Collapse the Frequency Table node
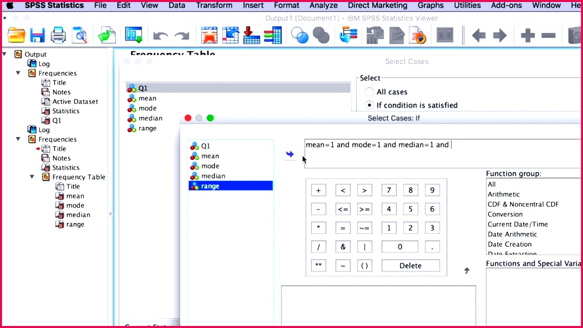The image size is (583, 328). (x=32, y=177)
